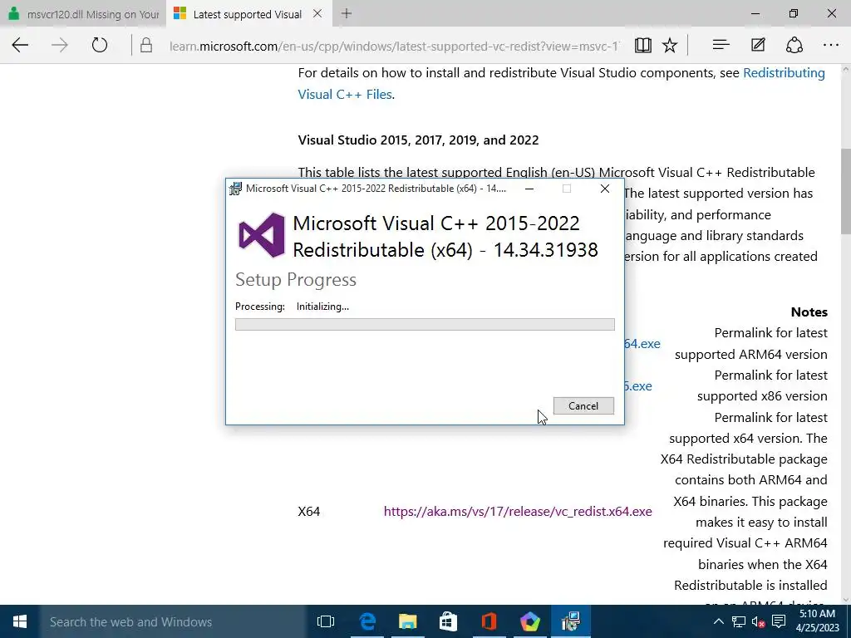
Task: Open the vc_redist.x64.exe download link
Action: click(x=518, y=511)
